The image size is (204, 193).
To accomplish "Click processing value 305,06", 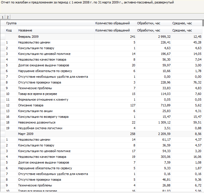I will pos(166,157).
